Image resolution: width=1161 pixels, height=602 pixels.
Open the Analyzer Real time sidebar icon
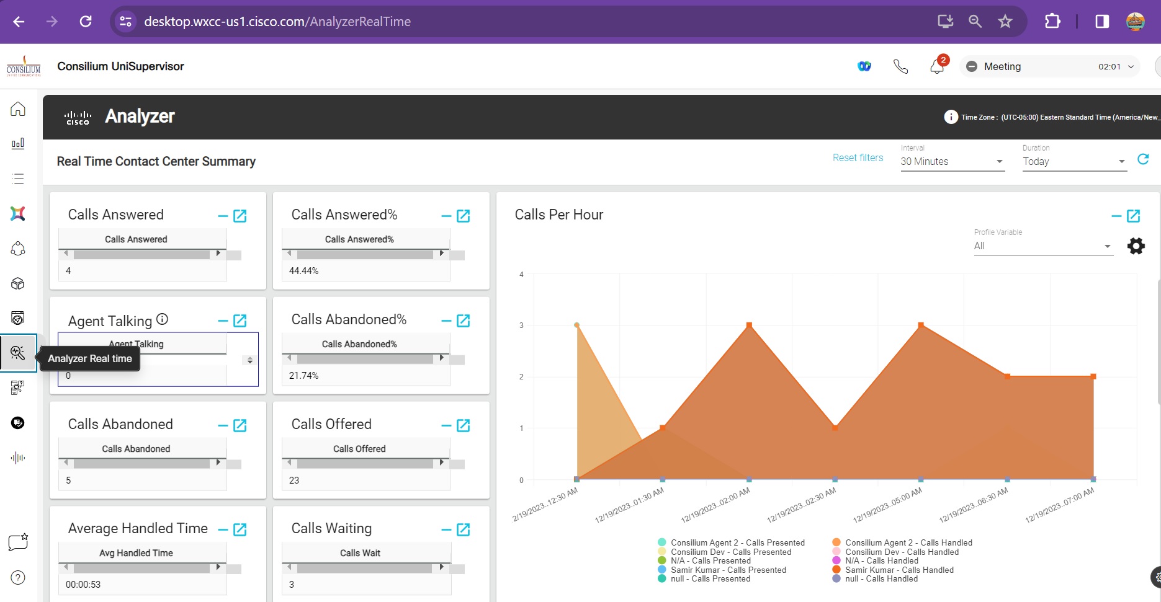coord(18,353)
